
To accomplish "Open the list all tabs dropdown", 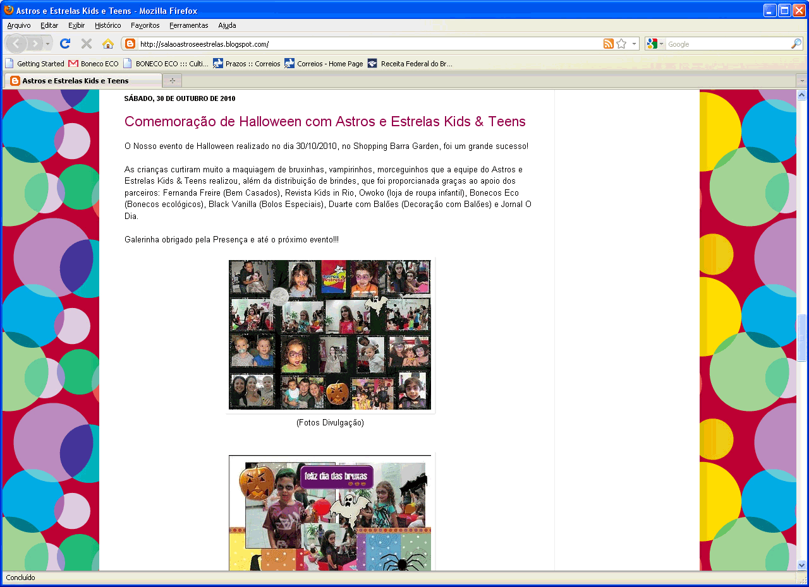I will 801,81.
